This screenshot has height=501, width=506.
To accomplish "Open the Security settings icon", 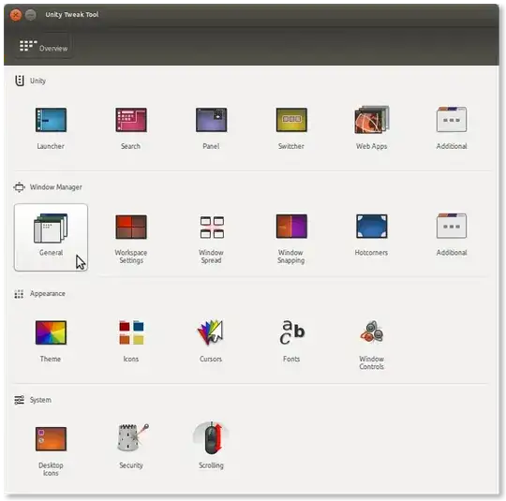I will [132, 437].
